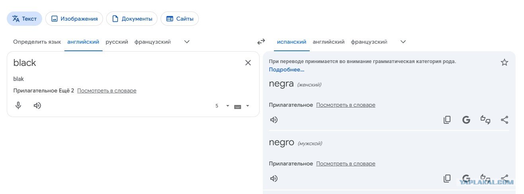The height and width of the screenshot is (194, 524).
Task: Open Посмотреть в словаре for negra
Action: click(x=345, y=105)
